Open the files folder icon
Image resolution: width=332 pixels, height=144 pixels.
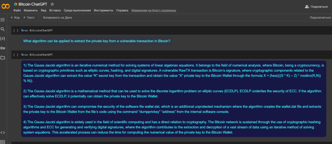tap(3, 58)
